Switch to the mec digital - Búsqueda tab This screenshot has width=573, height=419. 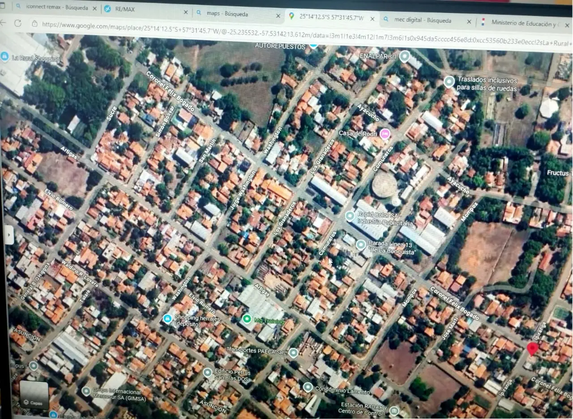coord(423,20)
